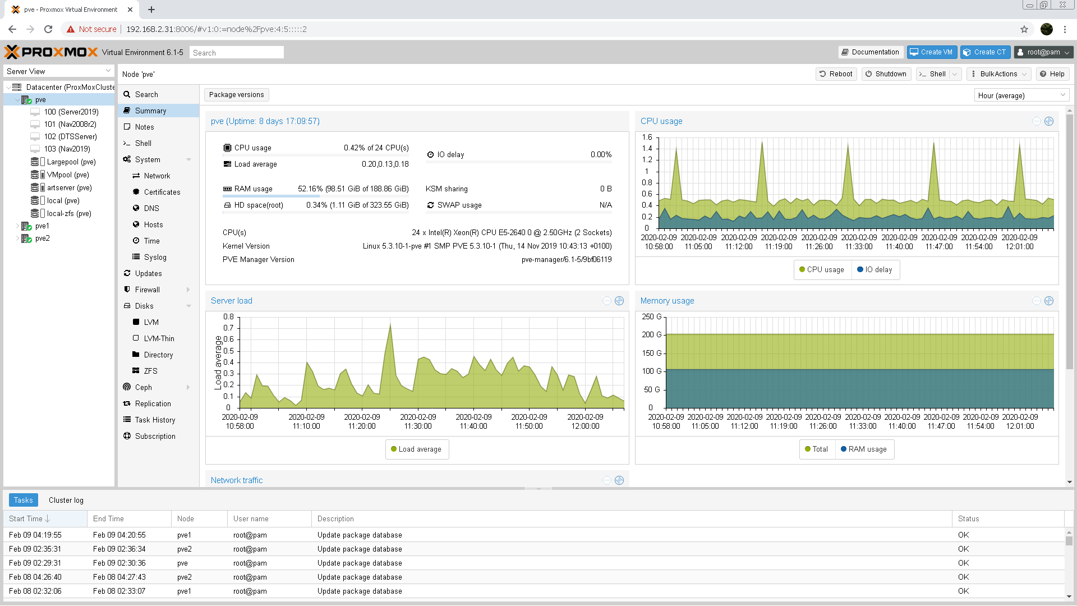Viewport: 1077px width, 606px height.
Task: Select VM 102 (DTSServer)
Action: pyautogui.click(x=71, y=137)
